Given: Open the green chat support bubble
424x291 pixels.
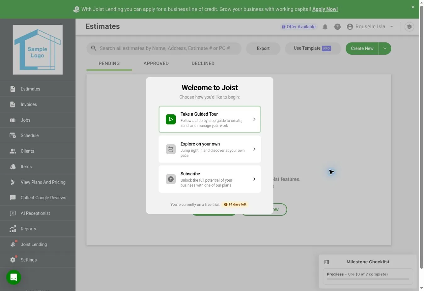Looking at the screenshot, I should [x=14, y=277].
